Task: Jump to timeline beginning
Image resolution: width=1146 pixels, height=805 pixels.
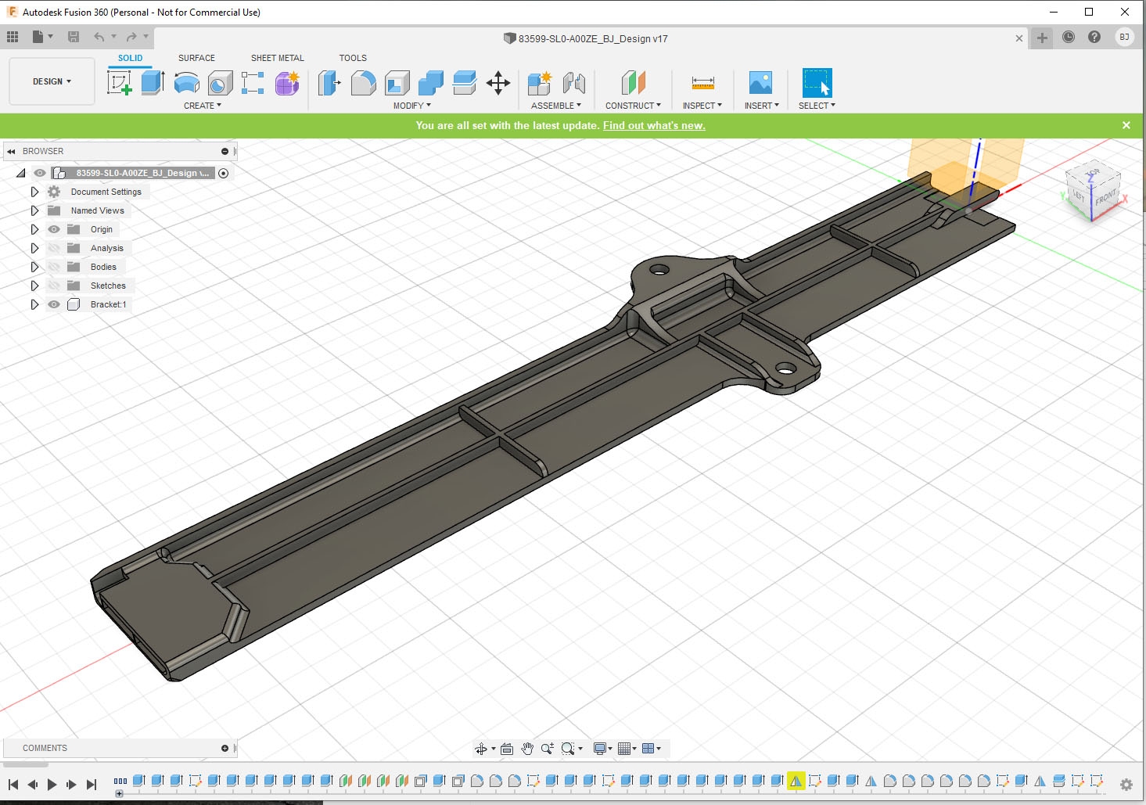Action: point(13,785)
